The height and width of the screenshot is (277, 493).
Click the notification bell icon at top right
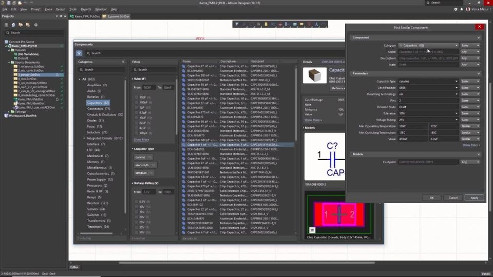coord(462,9)
